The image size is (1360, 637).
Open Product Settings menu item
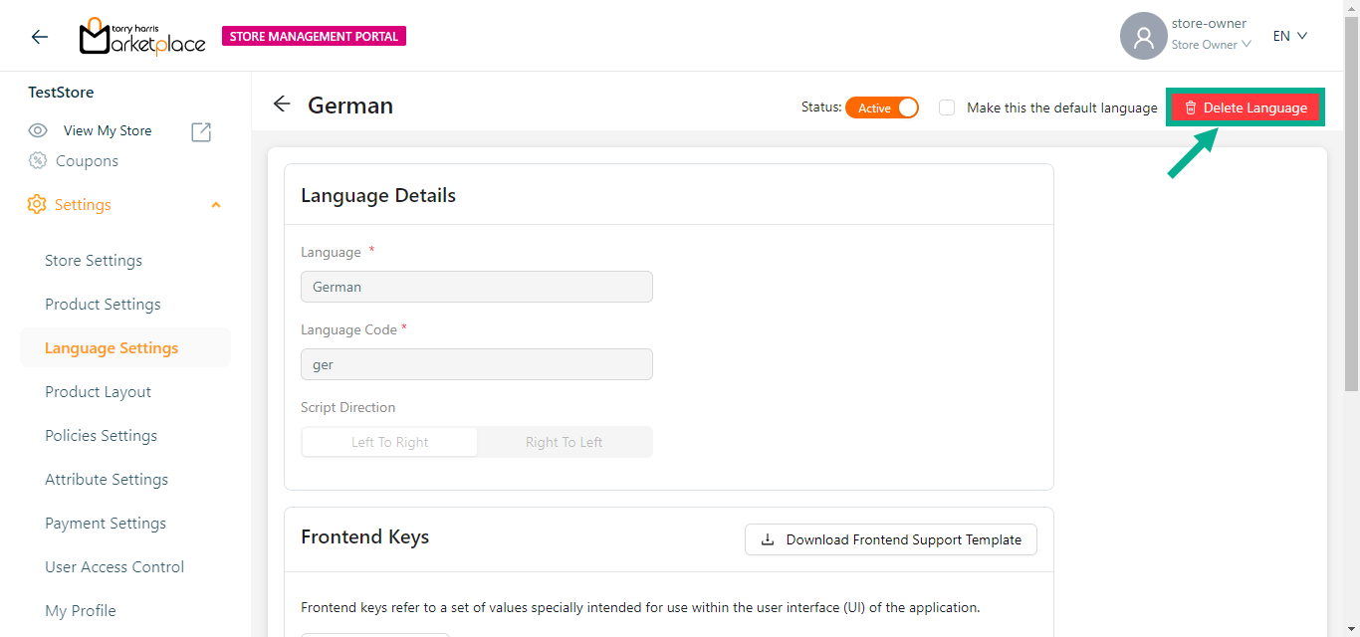103,305
